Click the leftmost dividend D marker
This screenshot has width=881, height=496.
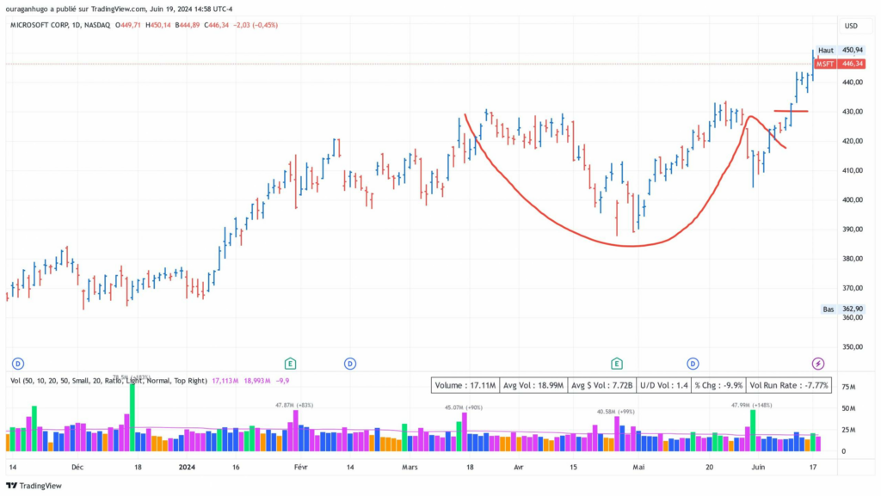18,363
